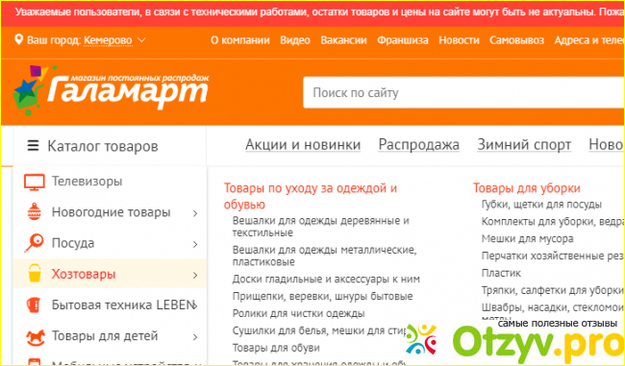Go to Вакансии page

(343, 40)
